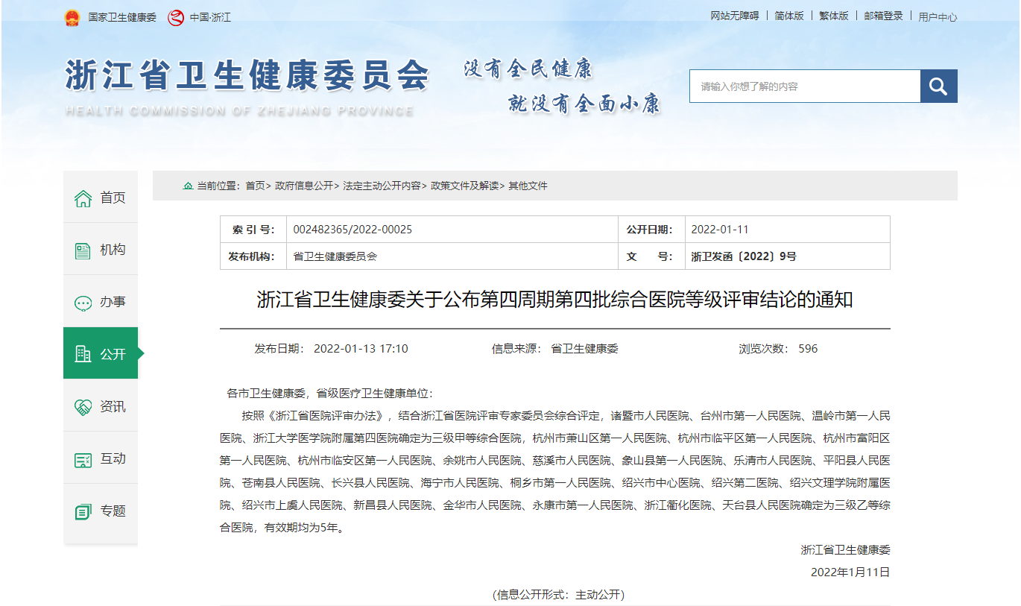Viewport: 1021px width, 606px height.
Task: Click the 发布机构 label cell
Action: [x=253, y=256]
